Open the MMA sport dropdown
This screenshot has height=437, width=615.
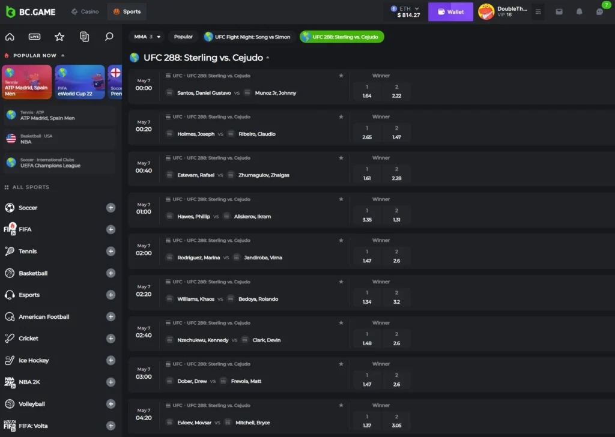click(x=147, y=37)
